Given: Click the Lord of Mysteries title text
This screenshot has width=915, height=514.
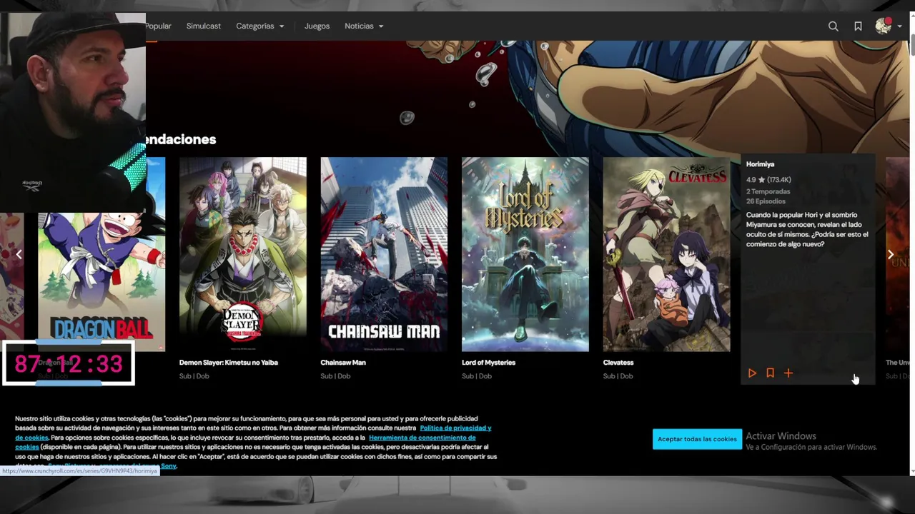Looking at the screenshot, I should [x=488, y=363].
